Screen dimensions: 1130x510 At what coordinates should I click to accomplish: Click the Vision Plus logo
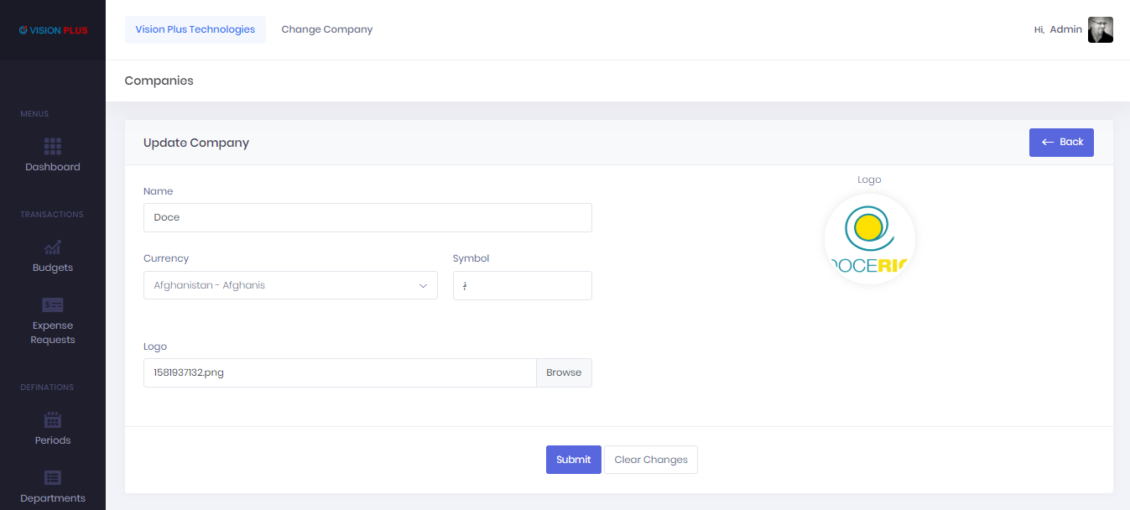click(x=53, y=30)
